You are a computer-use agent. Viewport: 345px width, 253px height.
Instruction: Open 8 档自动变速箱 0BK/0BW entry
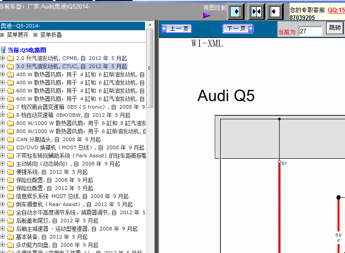73,115
